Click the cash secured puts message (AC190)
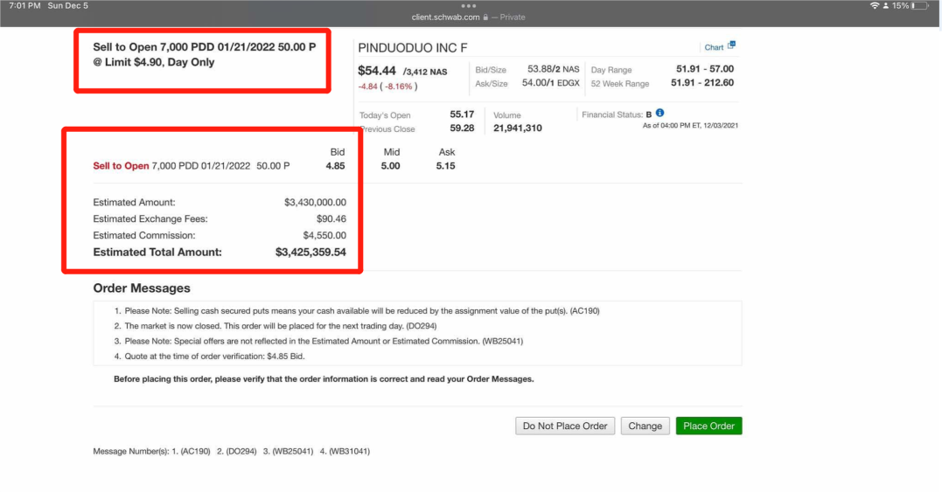The image size is (942, 492). [x=357, y=311]
